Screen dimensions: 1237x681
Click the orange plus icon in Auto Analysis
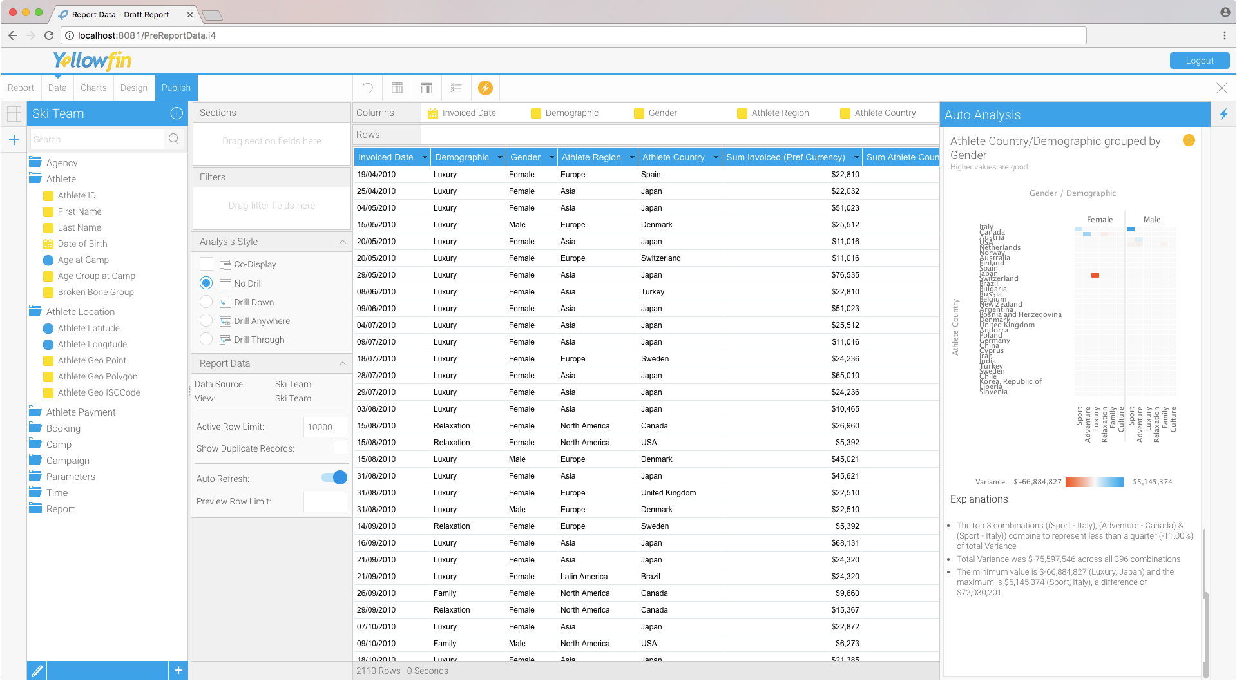(1189, 140)
